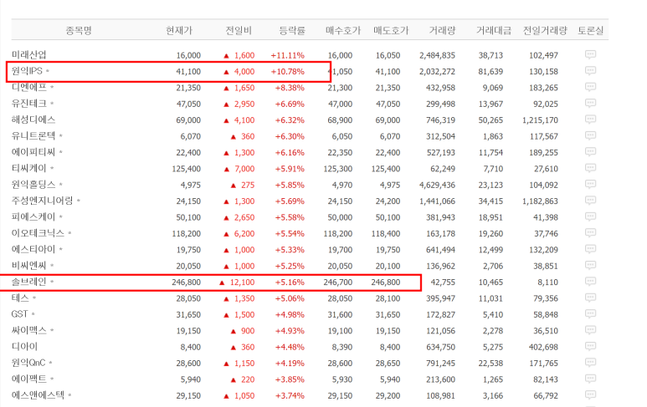The image size is (647, 407).
Task: Open discussion room icon for 피에스케이
Action: (x=590, y=216)
